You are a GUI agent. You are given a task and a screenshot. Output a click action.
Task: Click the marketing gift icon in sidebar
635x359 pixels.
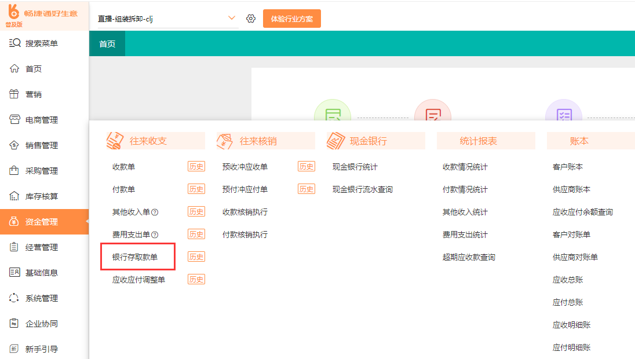tap(14, 94)
